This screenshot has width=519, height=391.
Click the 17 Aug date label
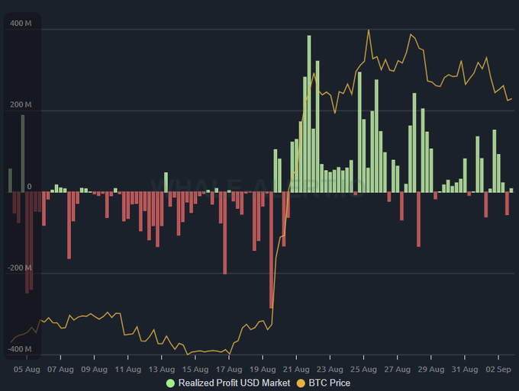pyautogui.click(x=229, y=370)
